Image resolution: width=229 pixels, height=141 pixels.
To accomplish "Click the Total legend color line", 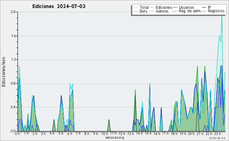I will (135, 8).
